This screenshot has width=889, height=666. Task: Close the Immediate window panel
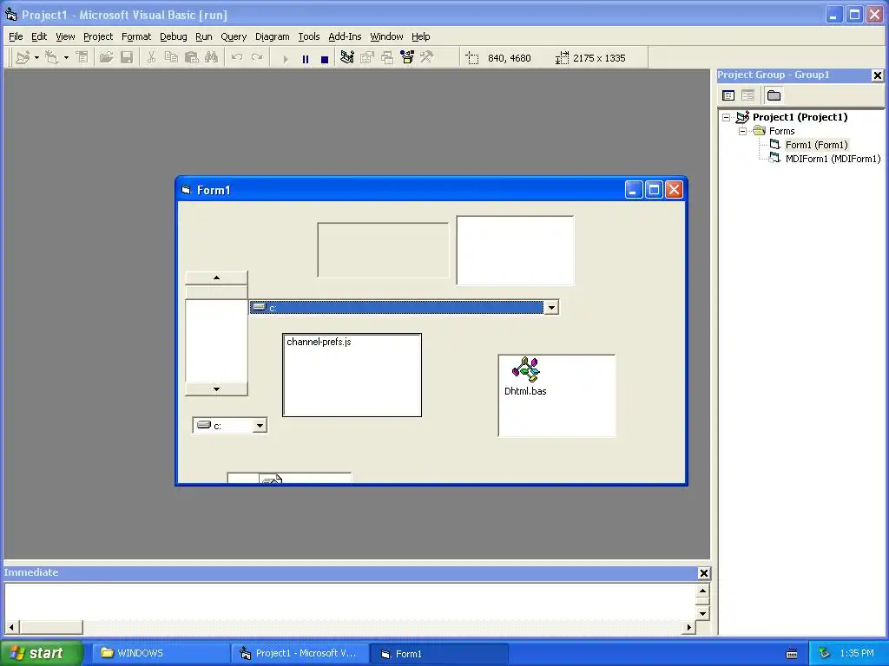click(x=703, y=573)
